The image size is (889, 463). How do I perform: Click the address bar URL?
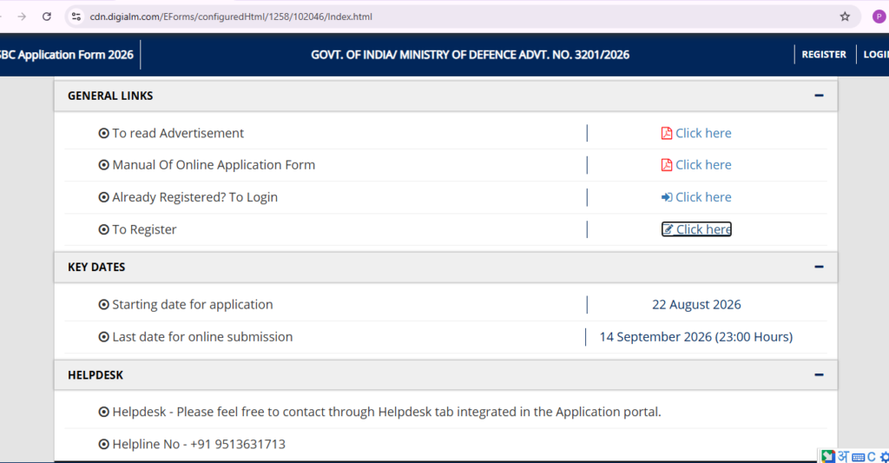231,17
